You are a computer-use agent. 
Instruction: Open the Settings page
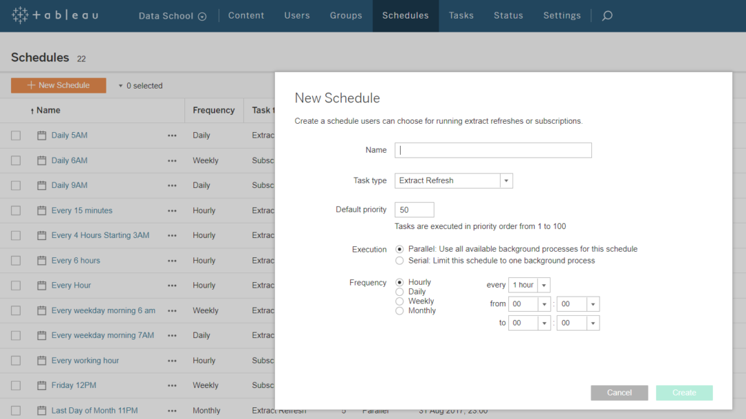pos(562,15)
